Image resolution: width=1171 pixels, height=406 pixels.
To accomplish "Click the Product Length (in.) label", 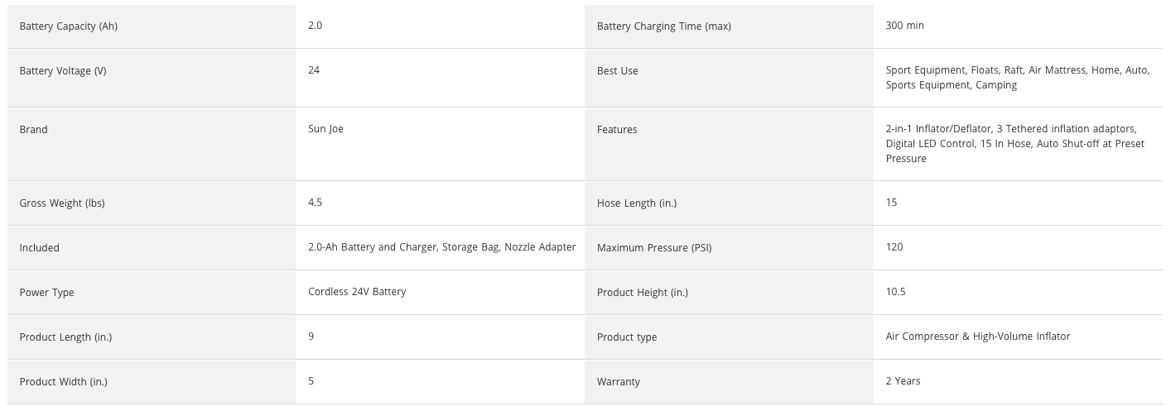I will tap(65, 337).
